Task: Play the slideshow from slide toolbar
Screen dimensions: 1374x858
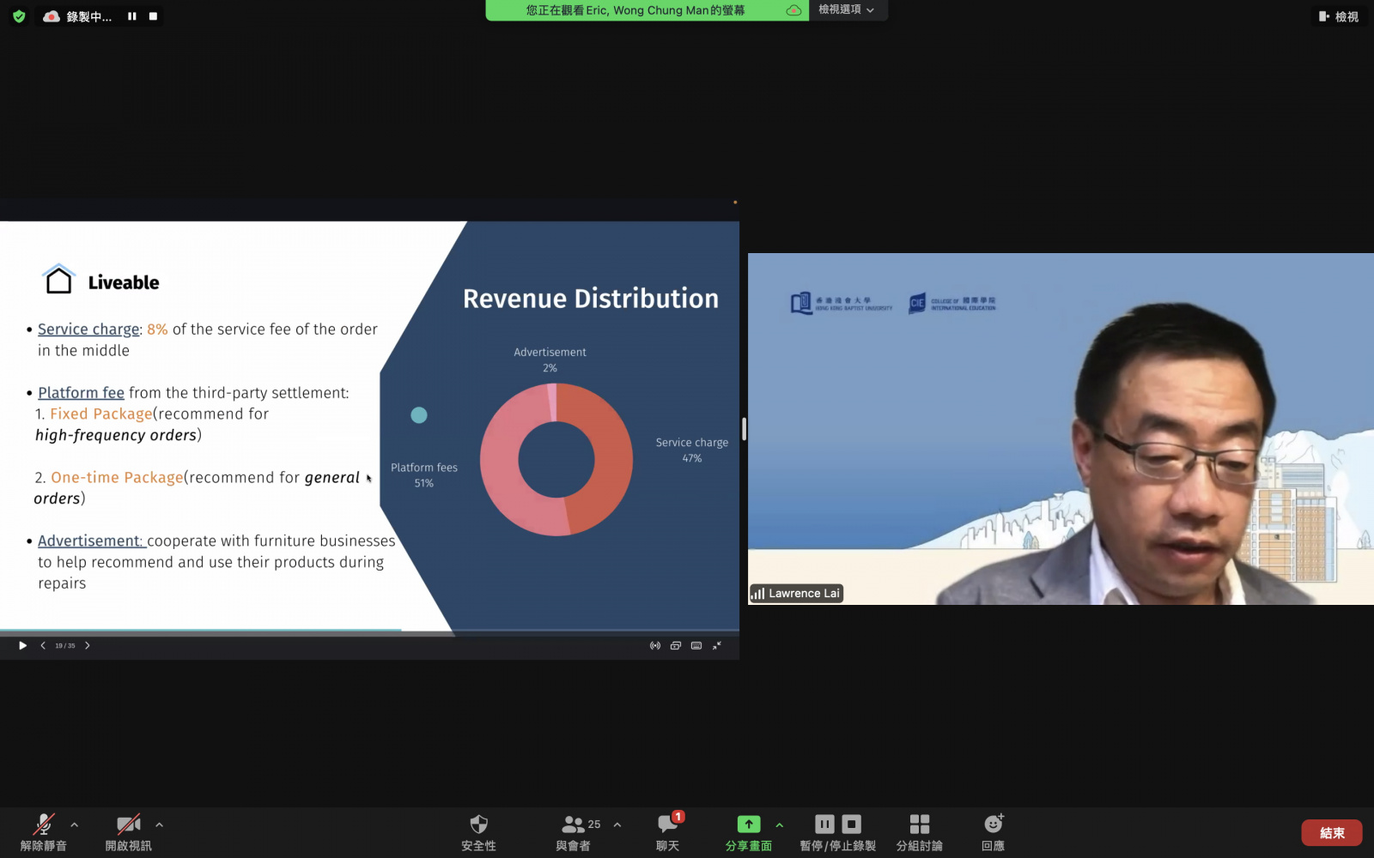Action: click(22, 645)
